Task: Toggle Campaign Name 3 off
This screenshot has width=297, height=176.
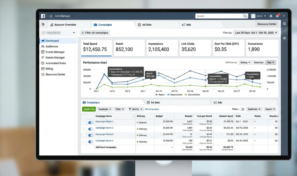Action: tap(91, 135)
